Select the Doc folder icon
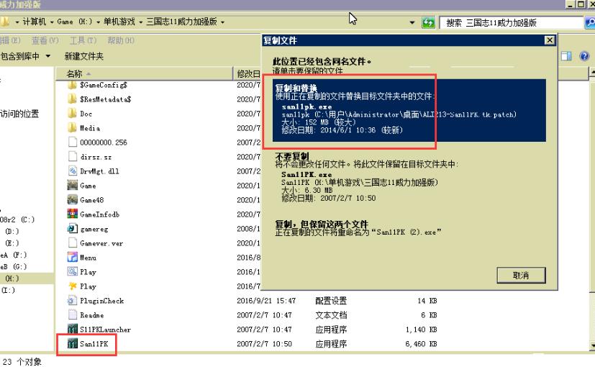 (72, 113)
